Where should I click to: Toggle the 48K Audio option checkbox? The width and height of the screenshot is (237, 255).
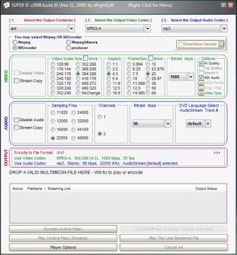point(201,78)
